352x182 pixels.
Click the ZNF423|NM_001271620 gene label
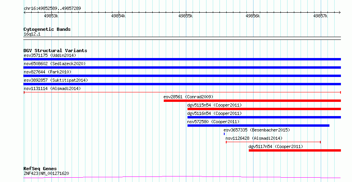[46, 173]
